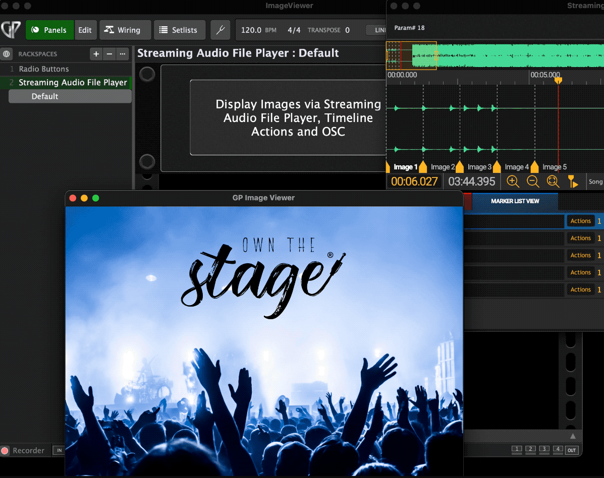The width and height of the screenshot is (604, 478).
Task: Click the marker playback flag icon
Action: (x=572, y=182)
